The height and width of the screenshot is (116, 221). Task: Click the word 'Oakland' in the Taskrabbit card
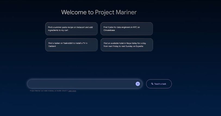click(52, 46)
